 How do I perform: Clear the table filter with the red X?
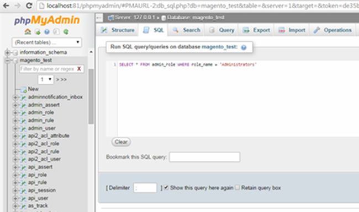click(79, 69)
